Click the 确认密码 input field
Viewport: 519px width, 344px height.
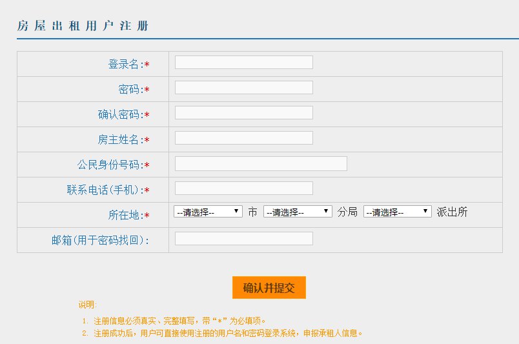tap(243, 113)
